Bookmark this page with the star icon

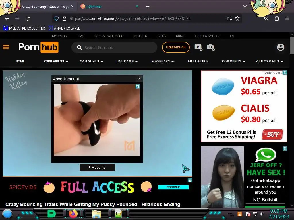pyautogui.click(x=237, y=18)
